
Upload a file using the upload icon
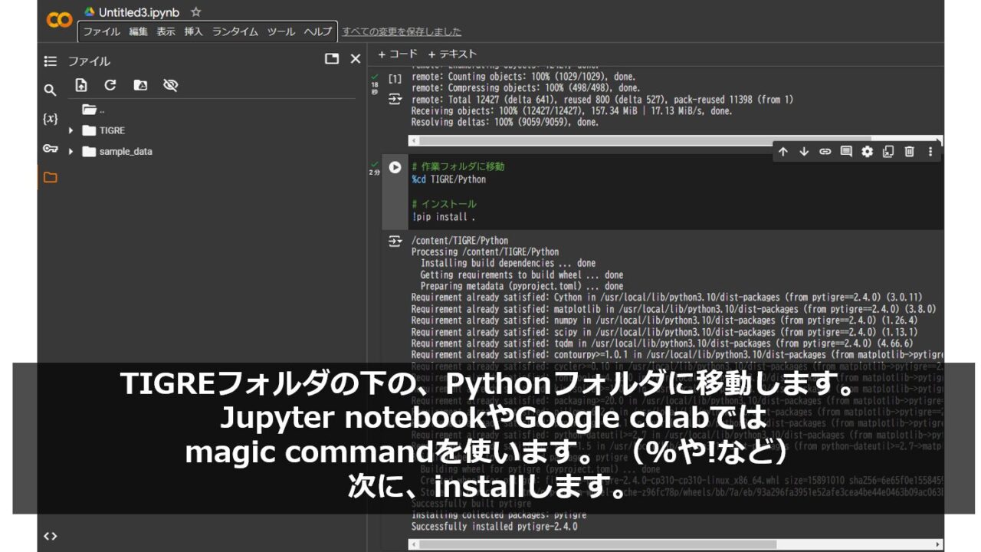pyautogui.click(x=83, y=85)
